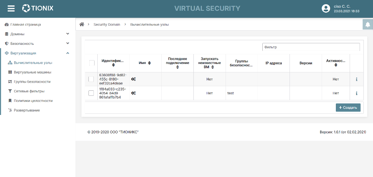Click the notification bell icon
Image resolution: width=373 pixels, height=177 pixels.
pos(368,25)
